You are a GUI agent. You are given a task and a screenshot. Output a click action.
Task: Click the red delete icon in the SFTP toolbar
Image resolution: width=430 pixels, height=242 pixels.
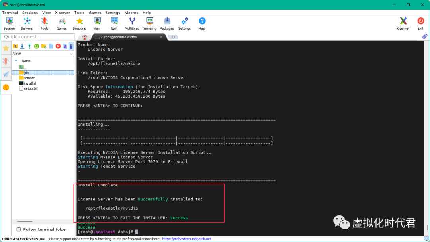(x=58, y=46)
